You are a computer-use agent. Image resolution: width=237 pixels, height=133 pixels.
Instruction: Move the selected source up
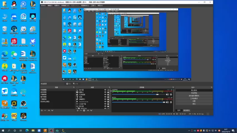click(x=88, y=111)
